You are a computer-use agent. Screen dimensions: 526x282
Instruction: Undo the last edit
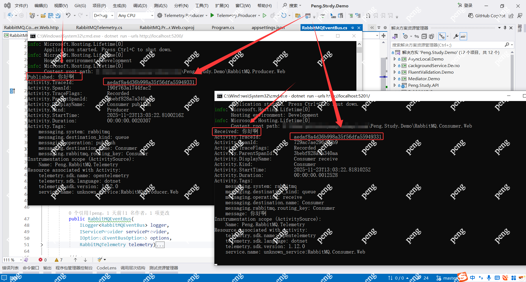pos(68,15)
